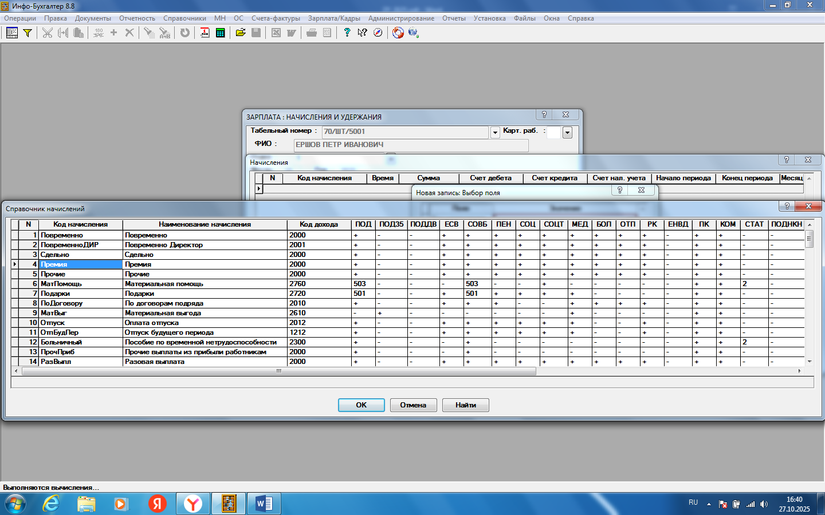The width and height of the screenshot is (825, 515).
Task: Click the blue question mark help icon
Action: pos(347,33)
